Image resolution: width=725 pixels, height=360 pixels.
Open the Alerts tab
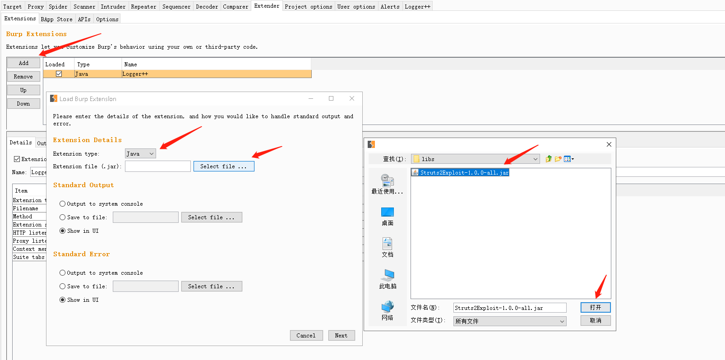(x=390, y=6)
